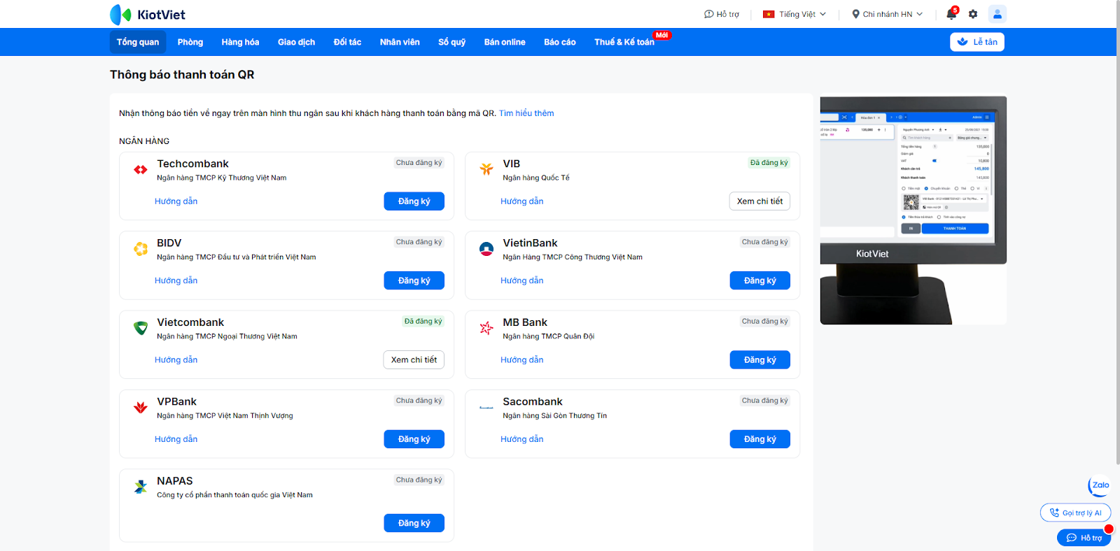Screen dimensions: 1120x551
Task: Click the VIB 'Đã đăng ký' status
Action: tap(769, 163)
